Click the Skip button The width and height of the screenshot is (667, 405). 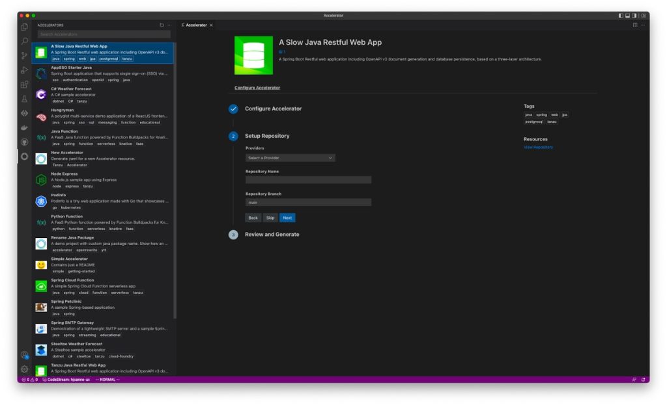click(270, 218)
